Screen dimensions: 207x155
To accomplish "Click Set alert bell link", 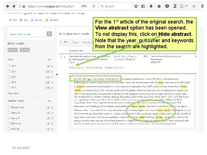I will (x=37, y=20).
